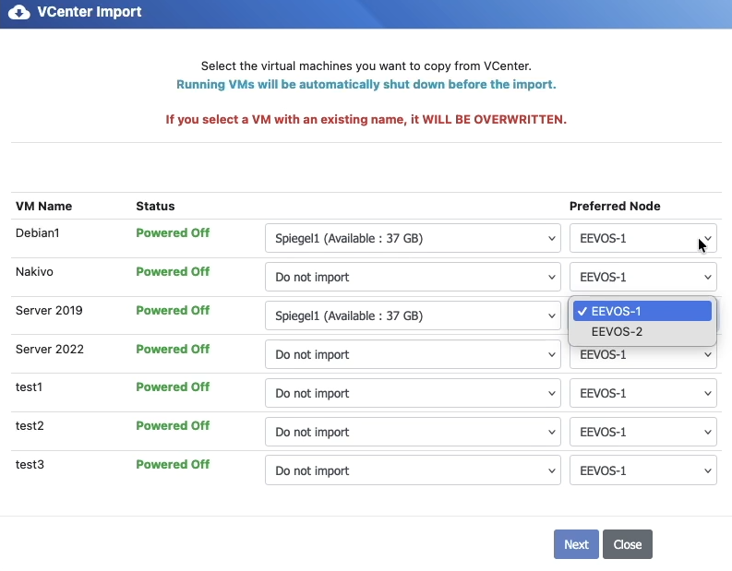Select the checked EEVOS-1 option in list
Screen dimensions: 732x571
pos(642,311)
